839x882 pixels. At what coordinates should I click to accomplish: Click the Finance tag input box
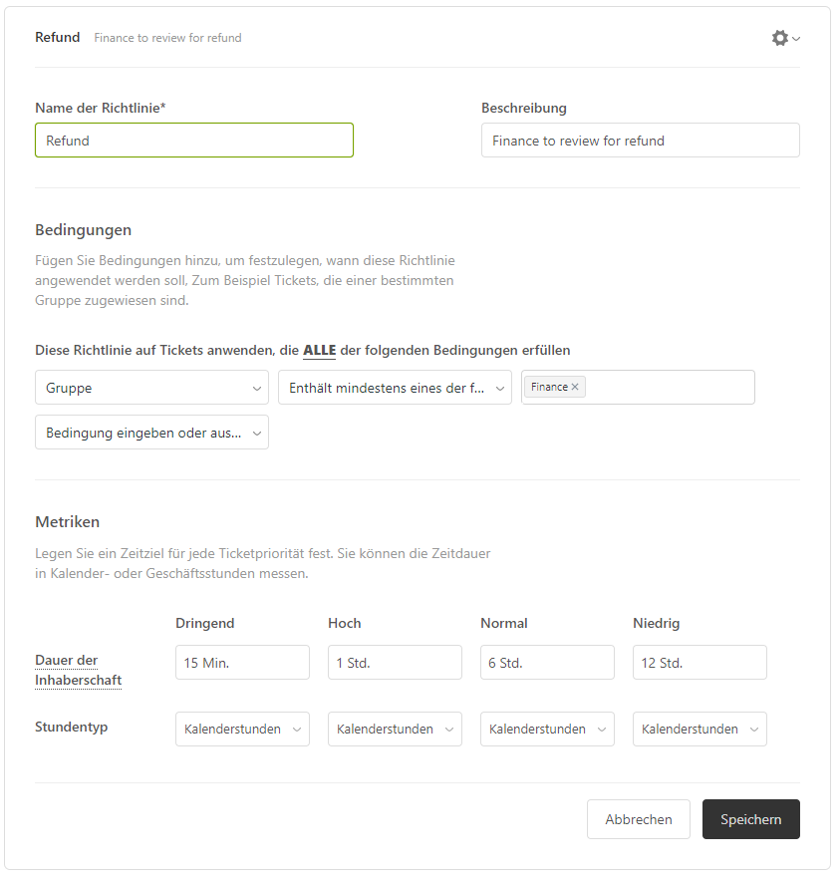click(668, 388)
